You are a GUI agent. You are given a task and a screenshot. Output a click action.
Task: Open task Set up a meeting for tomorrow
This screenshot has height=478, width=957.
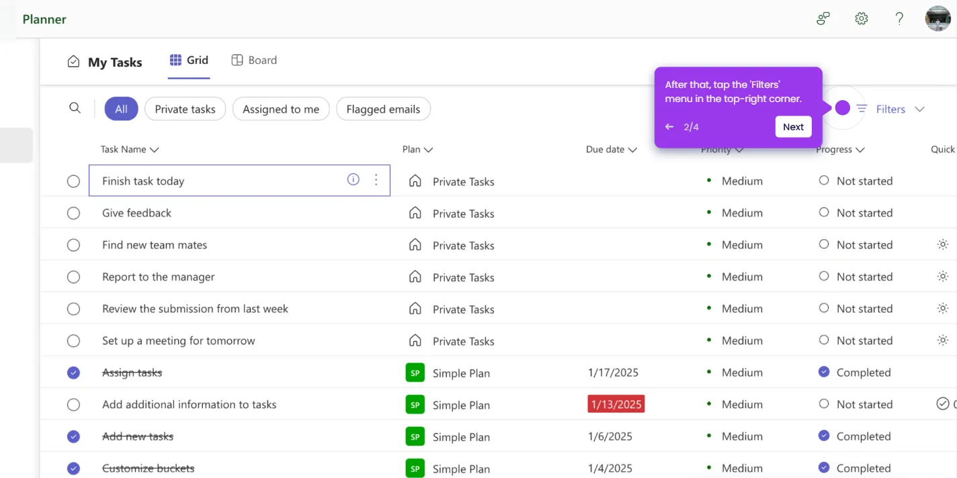179,341
